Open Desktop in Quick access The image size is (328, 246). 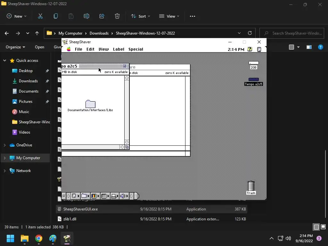[x=26, y=71]
